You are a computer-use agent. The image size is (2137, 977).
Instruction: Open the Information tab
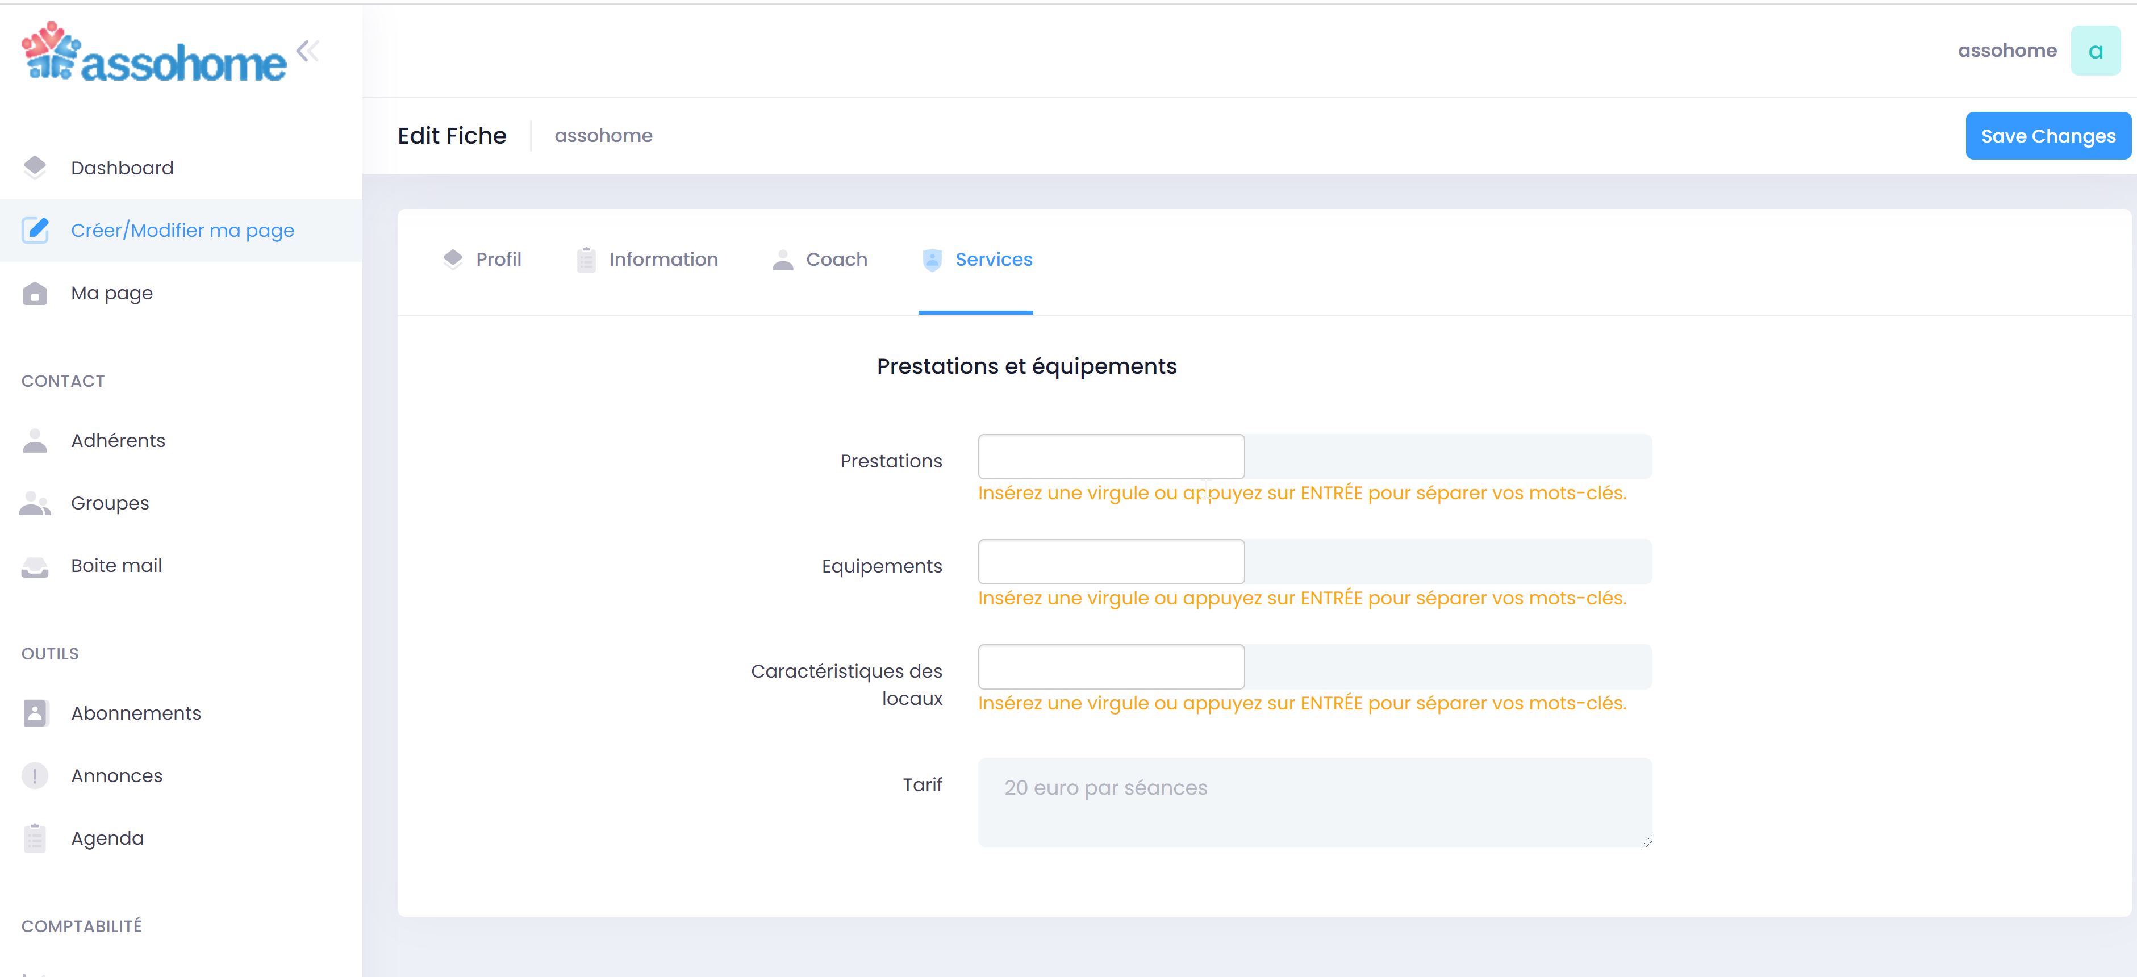(x=647, y=260)
